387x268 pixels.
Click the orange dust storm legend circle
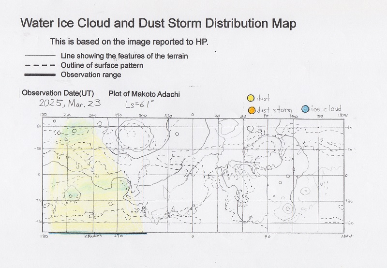tap(252, 110)
